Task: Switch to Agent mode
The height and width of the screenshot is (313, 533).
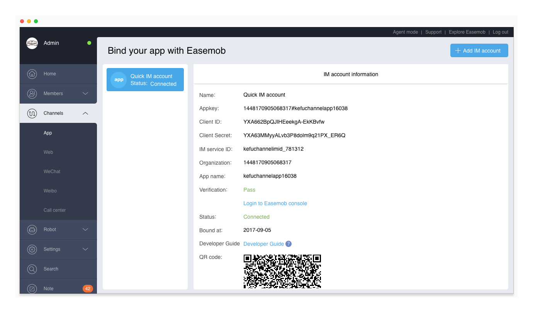Action: click(405, 32)
